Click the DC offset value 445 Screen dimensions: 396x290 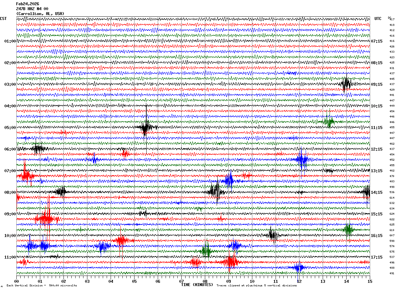392,79
